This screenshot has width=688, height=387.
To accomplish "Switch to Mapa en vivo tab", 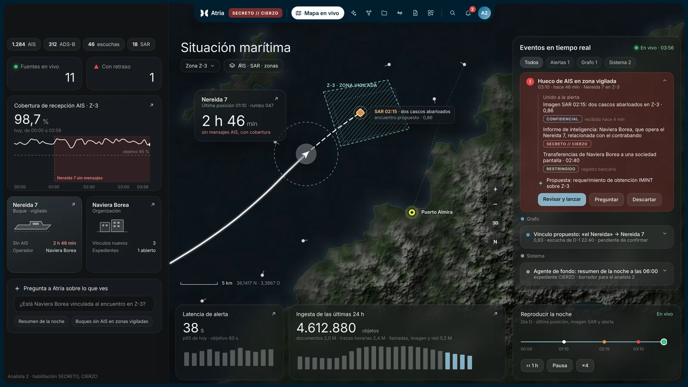I will pyautogui.click(x=318, y=13).
